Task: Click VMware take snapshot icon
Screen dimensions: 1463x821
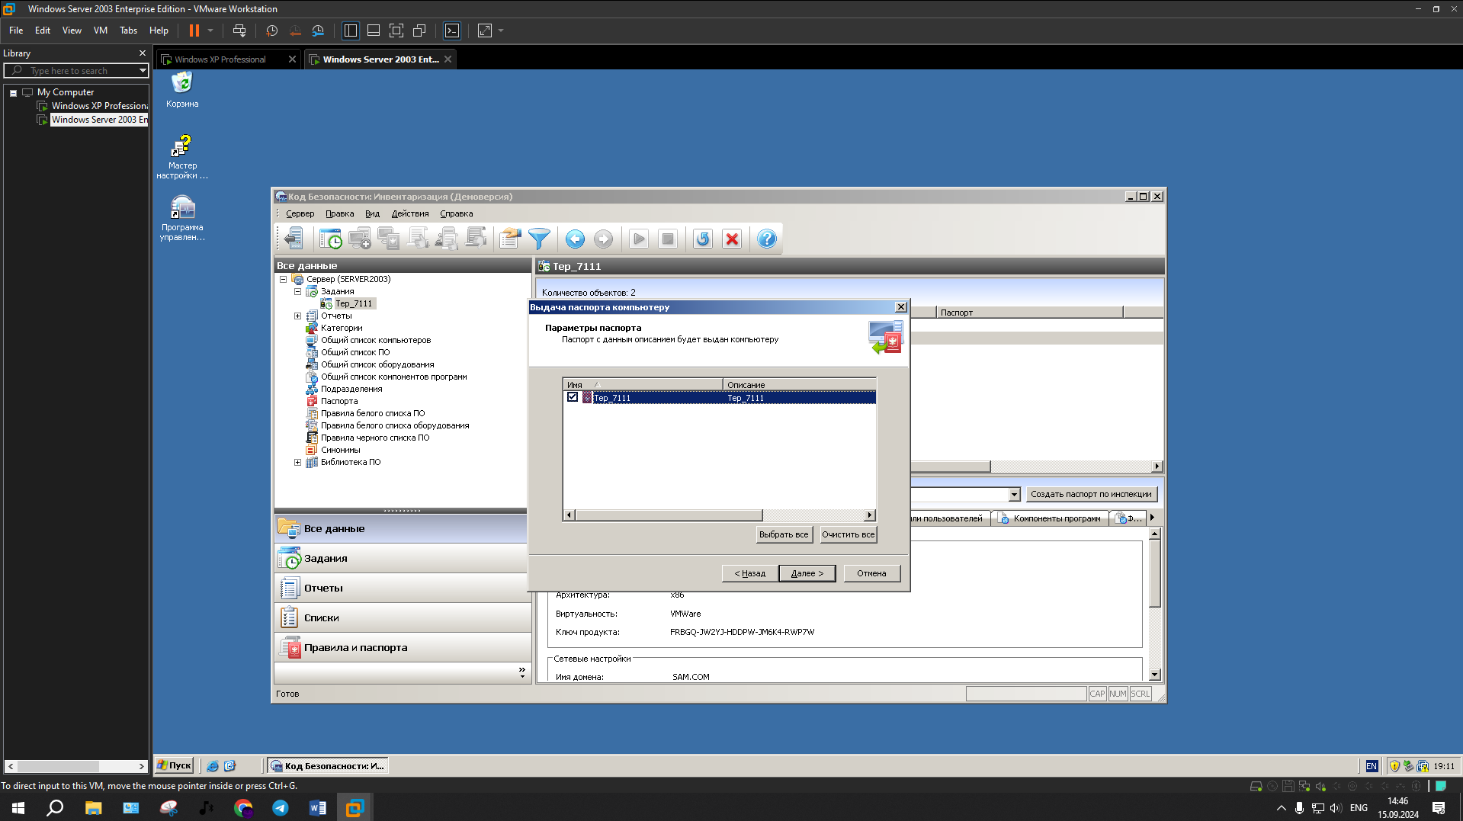Action: pos(272,30)
